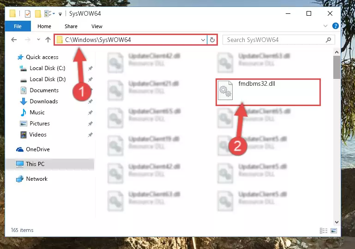
Task: Click the pin icon beside Videos
Action: click(90, 135)
